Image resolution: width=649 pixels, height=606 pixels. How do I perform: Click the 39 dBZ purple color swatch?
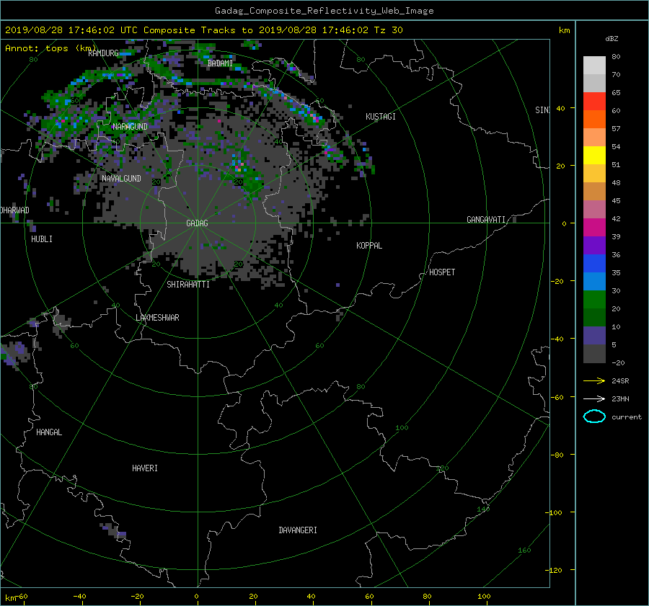(x=594, y=245)
